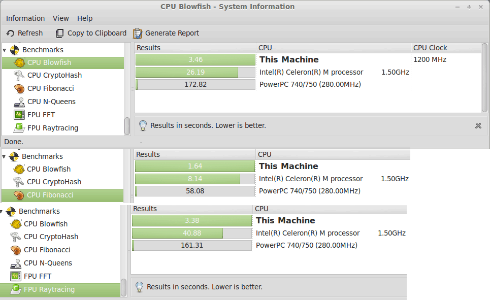Select FPU FFT chart icon in top tree
490x300 pixels.
point(19,115)
